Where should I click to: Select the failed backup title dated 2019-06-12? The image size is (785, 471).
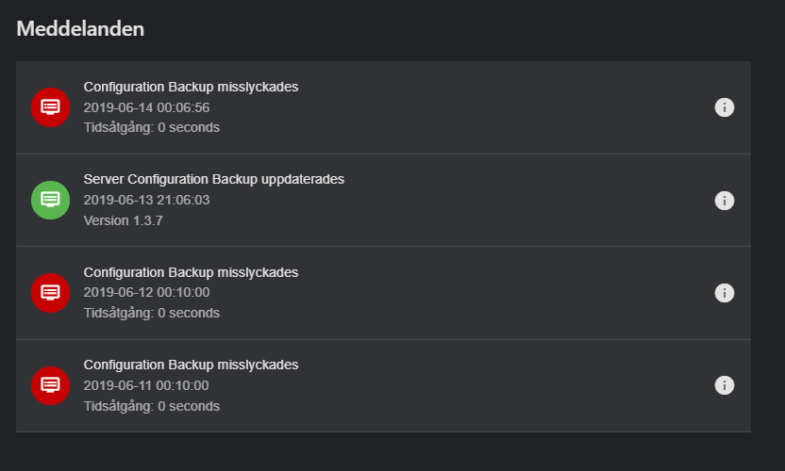coord(191,272)
